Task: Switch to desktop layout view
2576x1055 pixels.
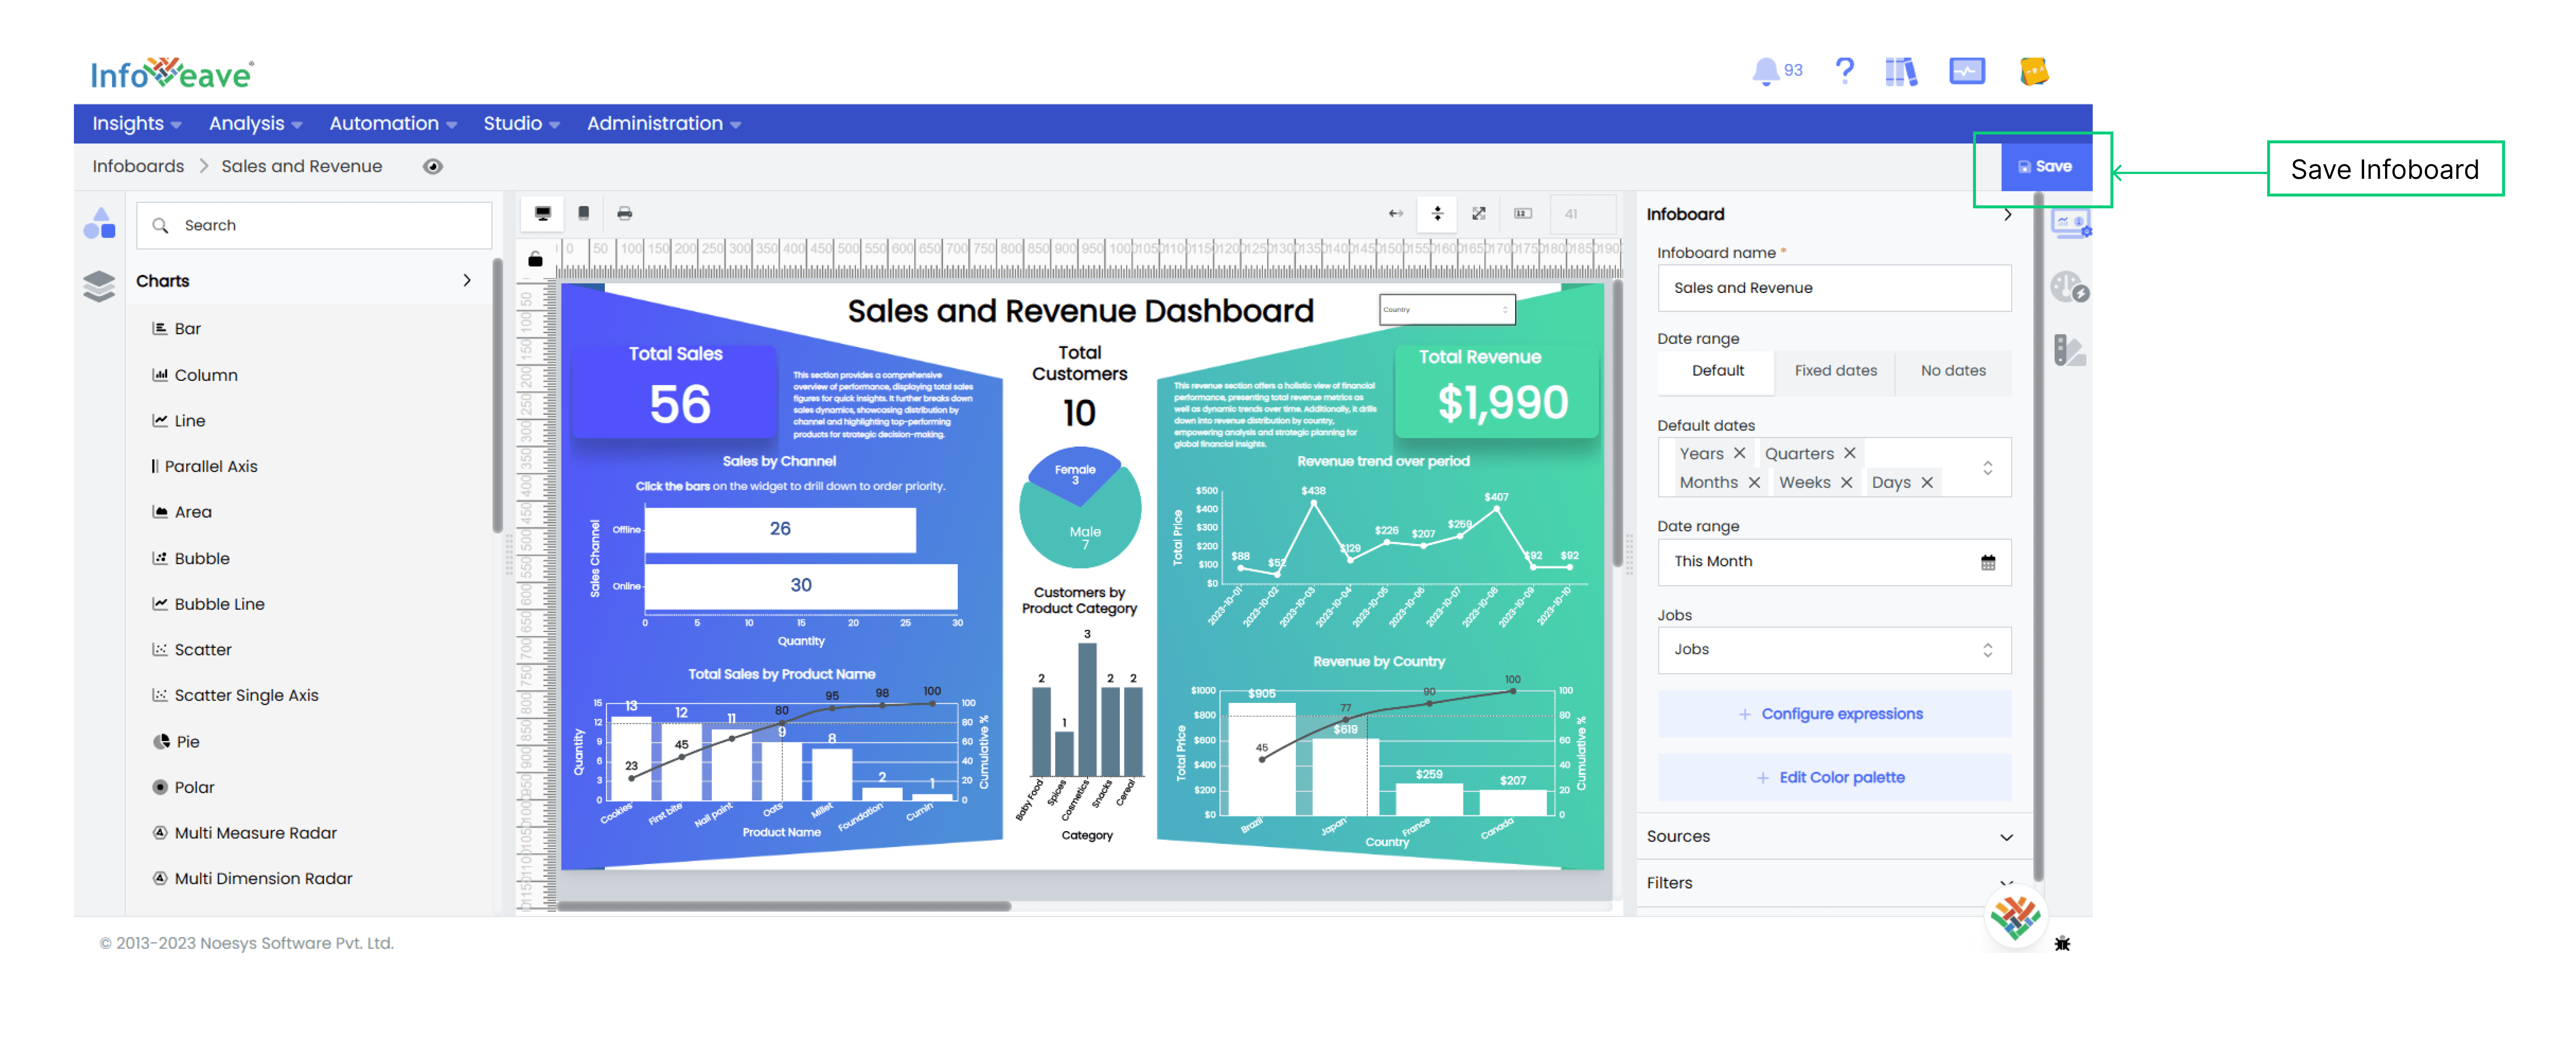Action: (x=543, y=213)
